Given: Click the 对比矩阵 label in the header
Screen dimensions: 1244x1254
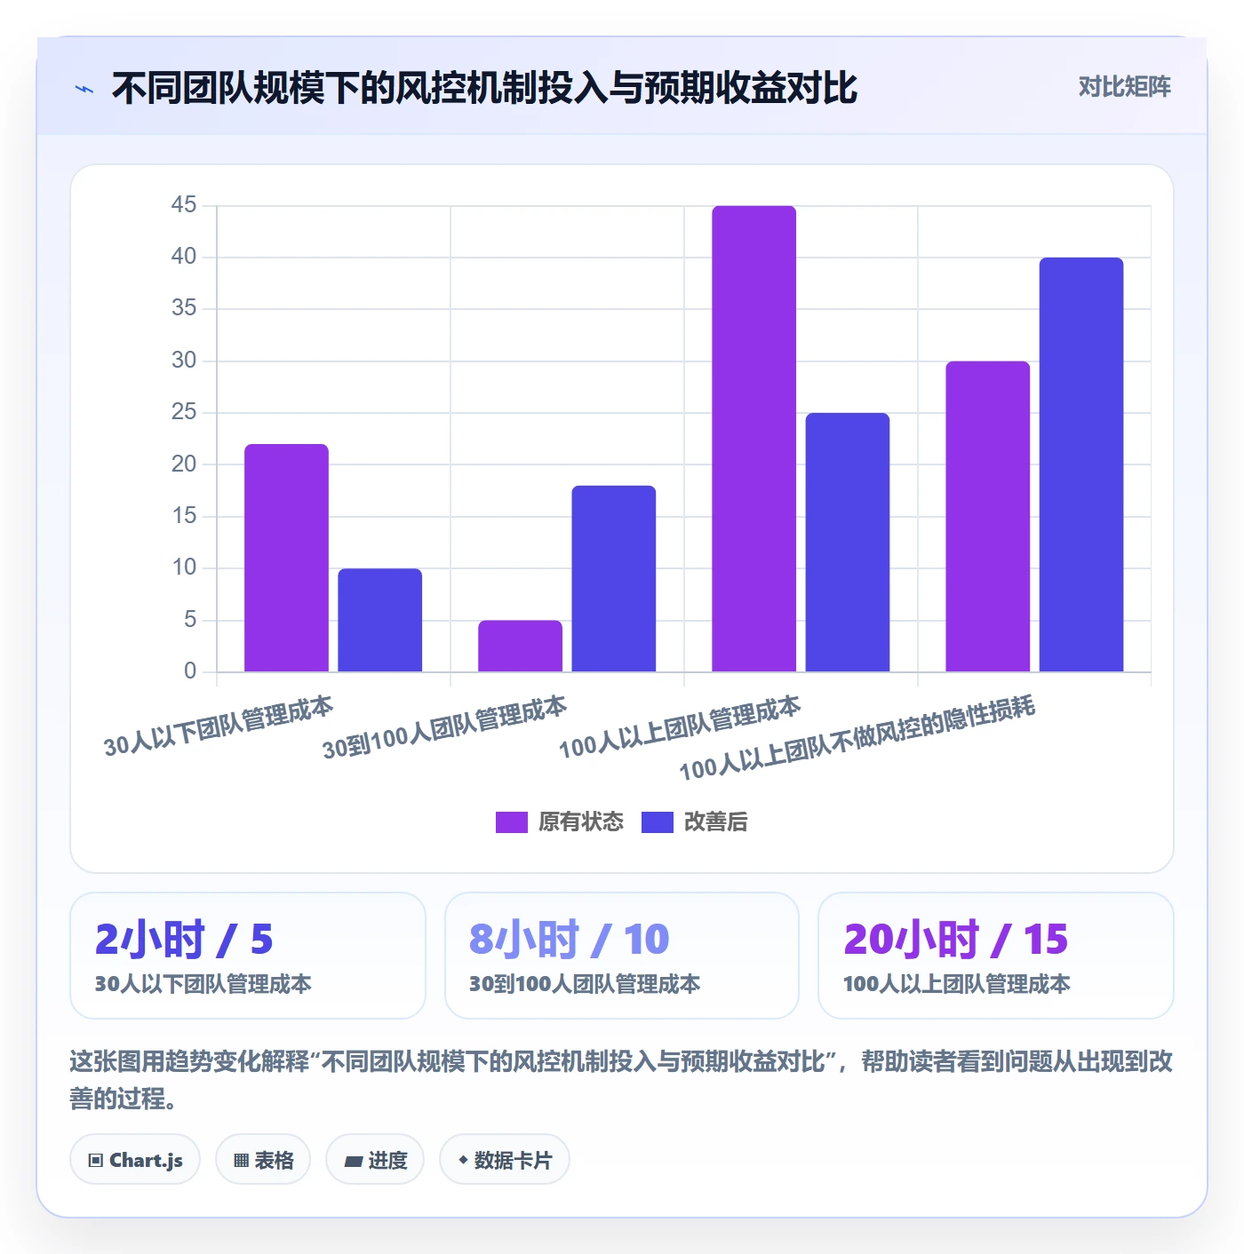Looking at the screenshot, I should tap(1124, 87).
